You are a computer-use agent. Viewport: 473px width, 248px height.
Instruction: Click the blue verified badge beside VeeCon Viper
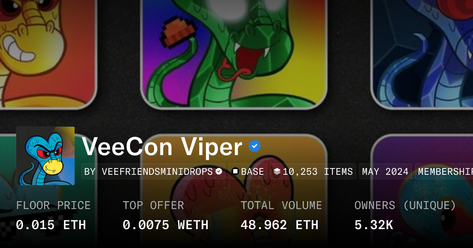tap(255, 146)
